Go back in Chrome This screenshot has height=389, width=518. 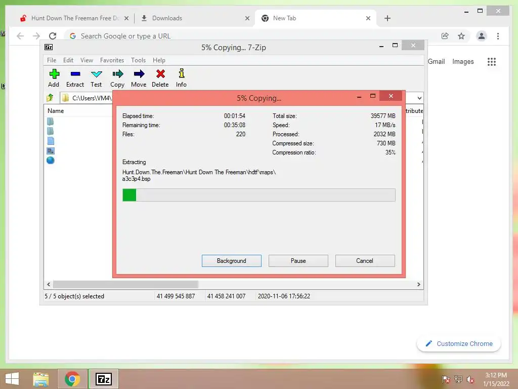(x=20, y=36)
